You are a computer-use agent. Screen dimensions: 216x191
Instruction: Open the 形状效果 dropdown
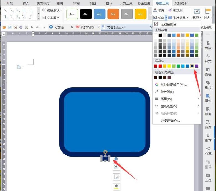178,18
